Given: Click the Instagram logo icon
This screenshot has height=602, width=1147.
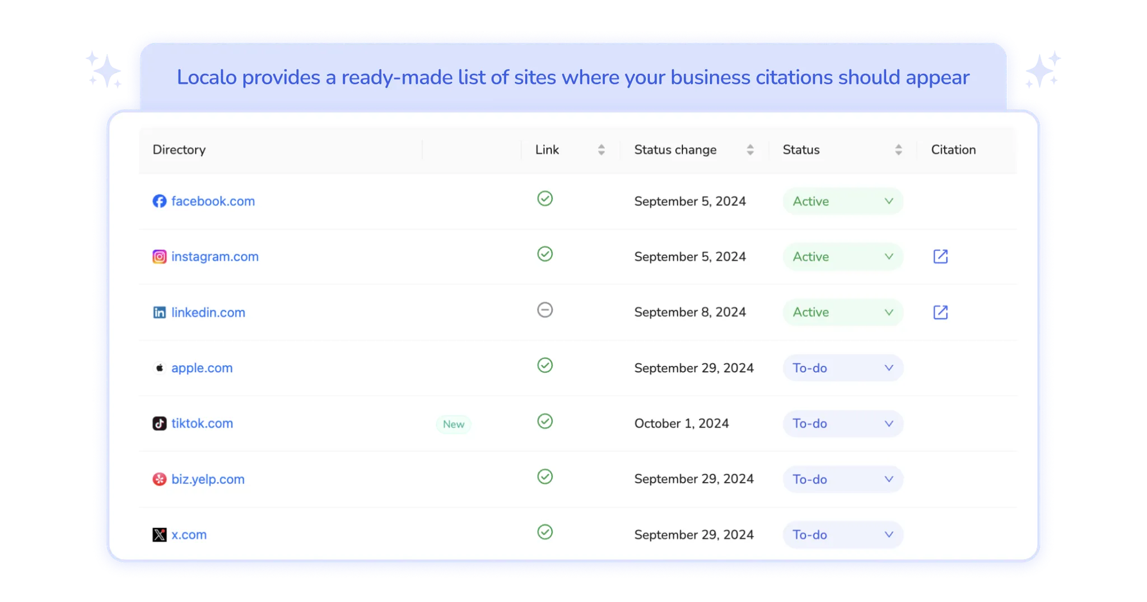Looking at the screenshot, I should pos(160,257).
